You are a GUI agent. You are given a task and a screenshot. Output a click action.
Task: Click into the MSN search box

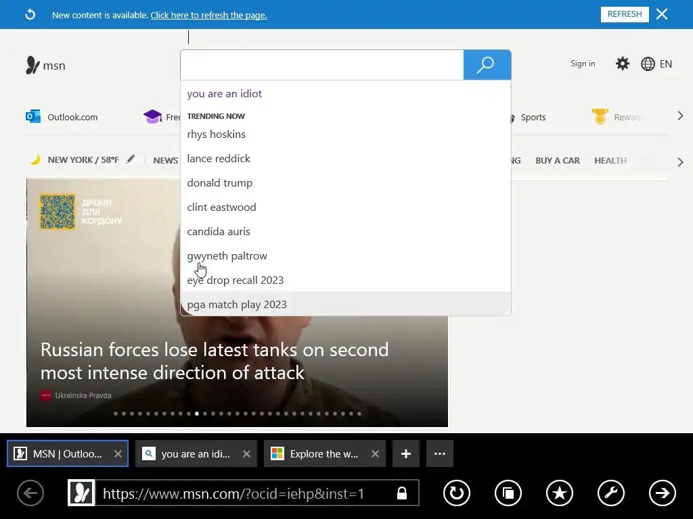point(322,65)
